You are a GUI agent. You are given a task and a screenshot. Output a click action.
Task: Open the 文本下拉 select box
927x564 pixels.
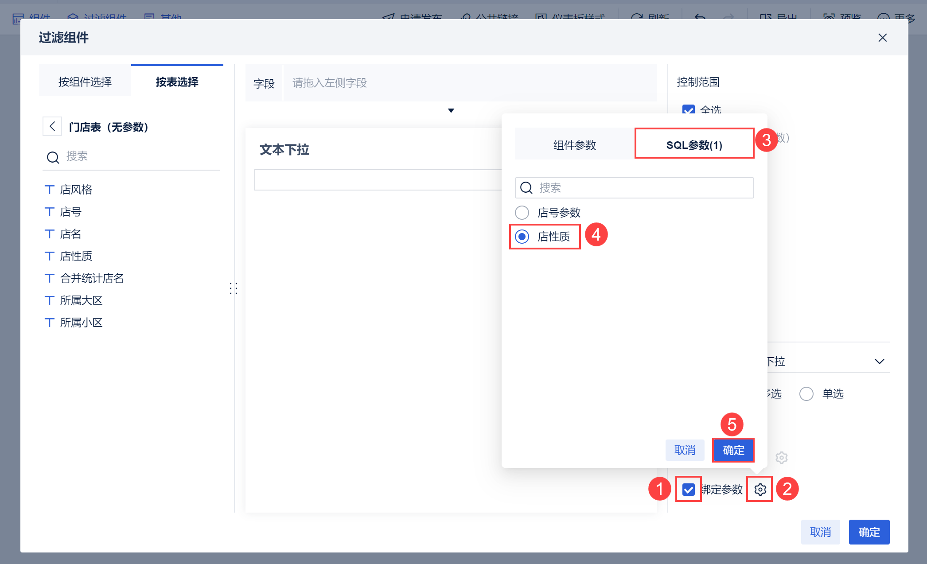point(378,180)
